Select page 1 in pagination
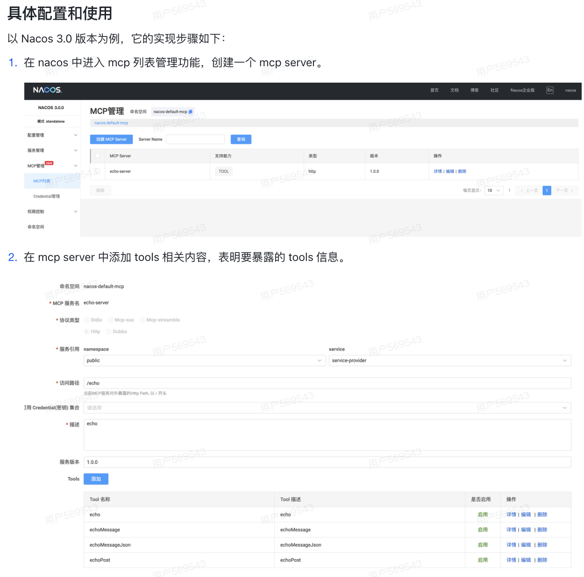Viewport: 584px width, 577px height. 547,190
